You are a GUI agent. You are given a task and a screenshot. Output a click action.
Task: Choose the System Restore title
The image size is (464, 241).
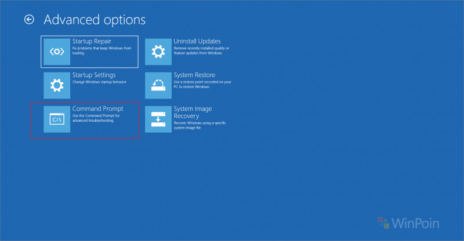[x=194, y=75]
